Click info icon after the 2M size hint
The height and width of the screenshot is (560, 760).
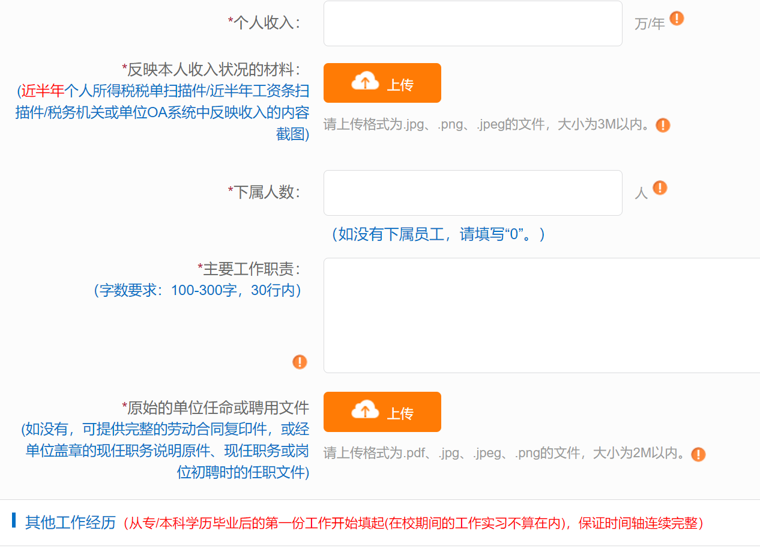[x=698, y=454]
